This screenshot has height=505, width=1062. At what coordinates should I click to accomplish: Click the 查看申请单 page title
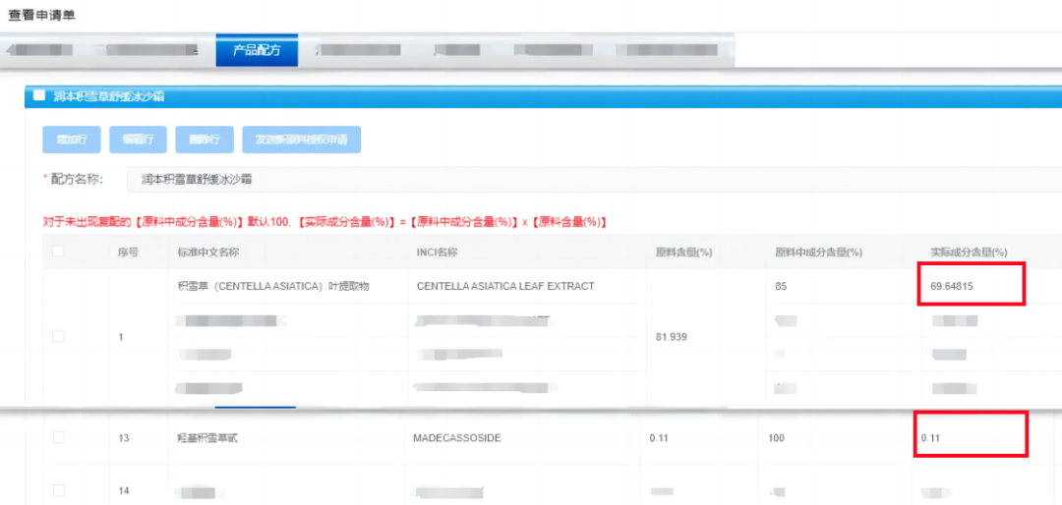coord(41,15)
